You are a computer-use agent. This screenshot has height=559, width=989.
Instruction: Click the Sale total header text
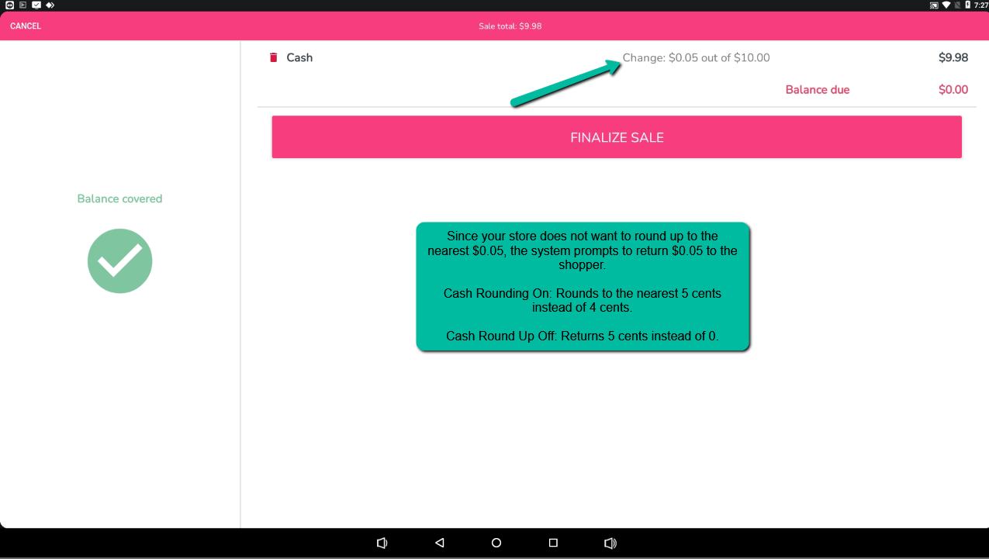point(510,26)
